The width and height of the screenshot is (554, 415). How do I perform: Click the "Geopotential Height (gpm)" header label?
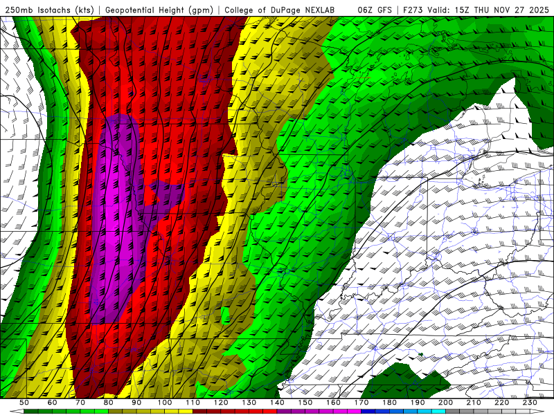pos(159,10)
